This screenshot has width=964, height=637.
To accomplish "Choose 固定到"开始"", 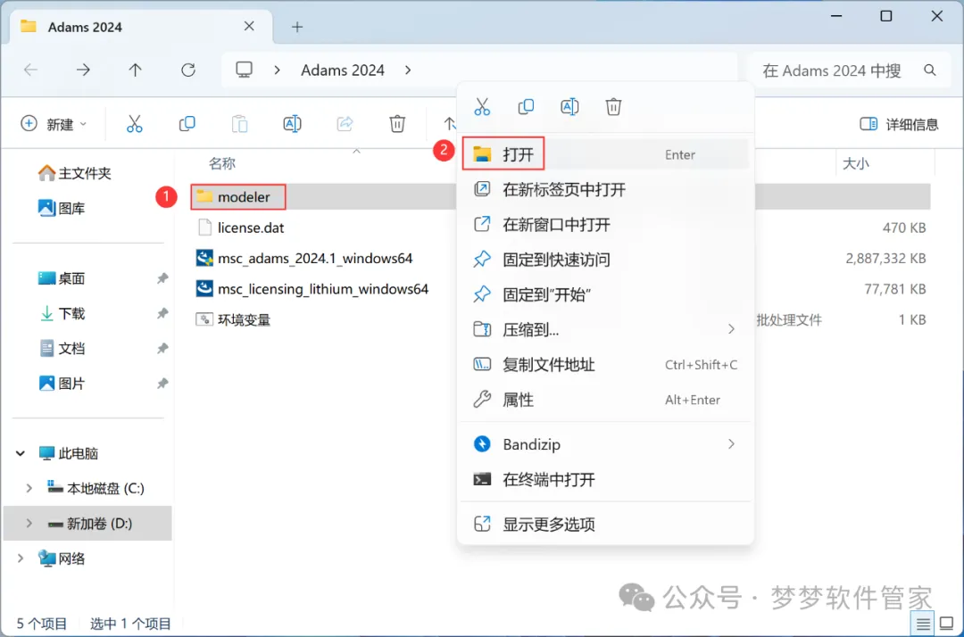I will [605, 294].
